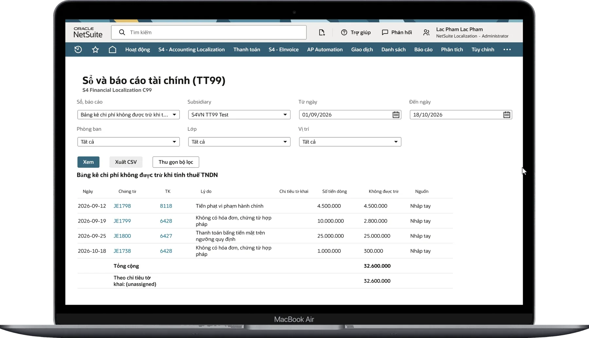Image resolution: width=589 pixels, height=338 pixels.
Task: Open voucher link JE1798
Action: point(122,206)
